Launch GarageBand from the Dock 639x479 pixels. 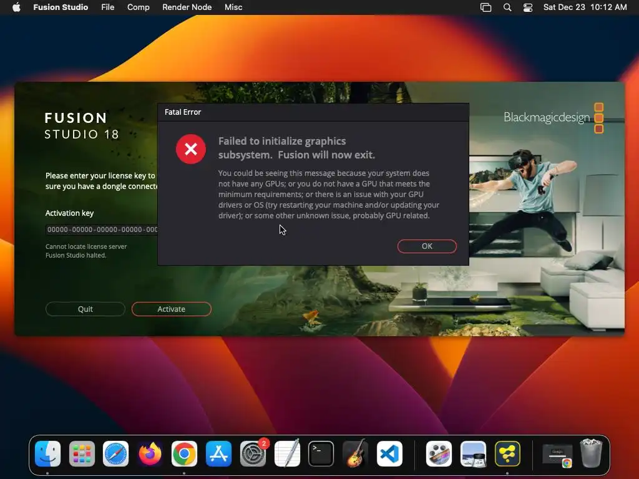[355, 453]
